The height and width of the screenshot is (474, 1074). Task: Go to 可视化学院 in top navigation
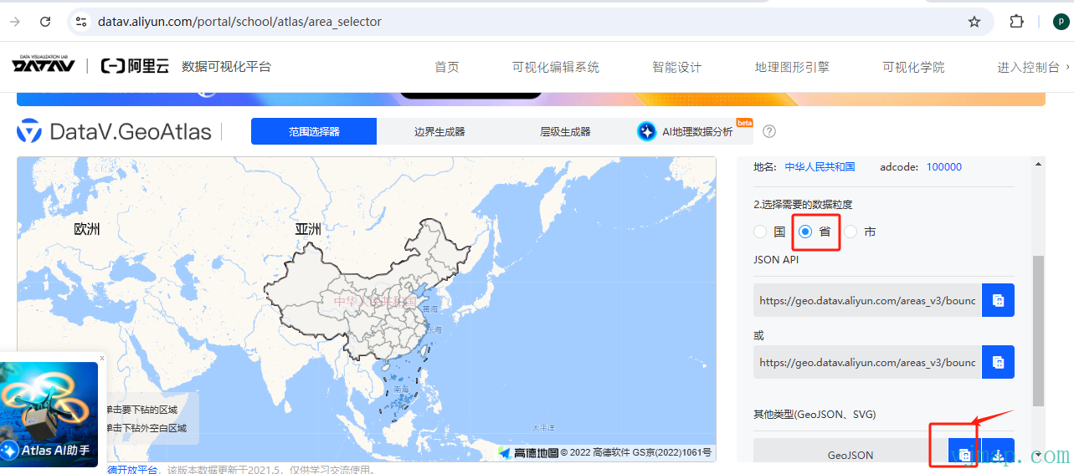(x=913, y=67)
